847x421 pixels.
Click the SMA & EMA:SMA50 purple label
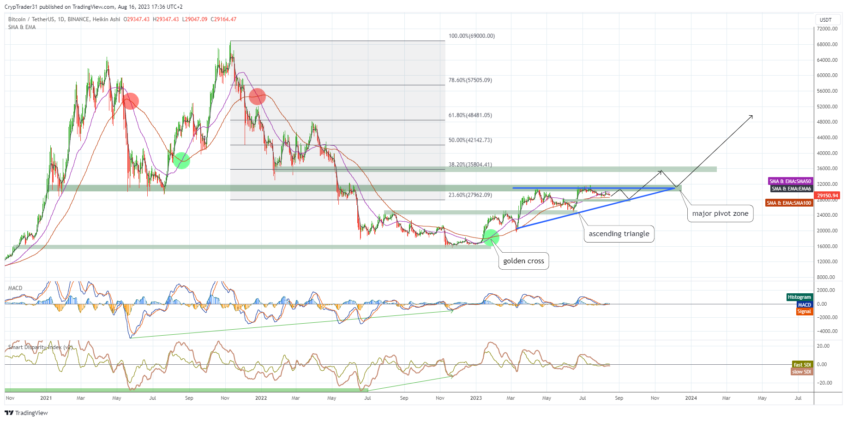pos(790,181)
